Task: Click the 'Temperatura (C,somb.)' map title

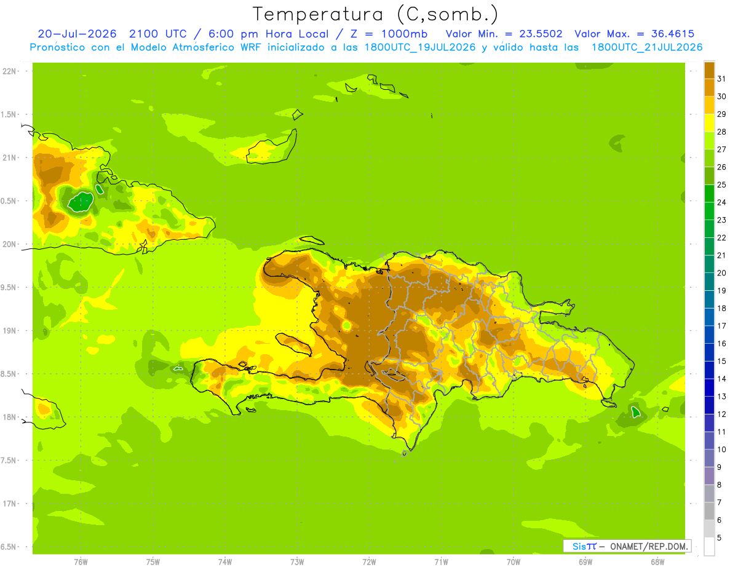Action: click(375, 14)
